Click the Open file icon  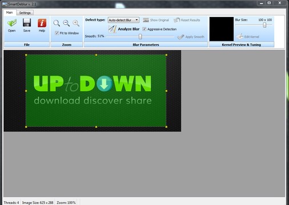click(12, 23)
